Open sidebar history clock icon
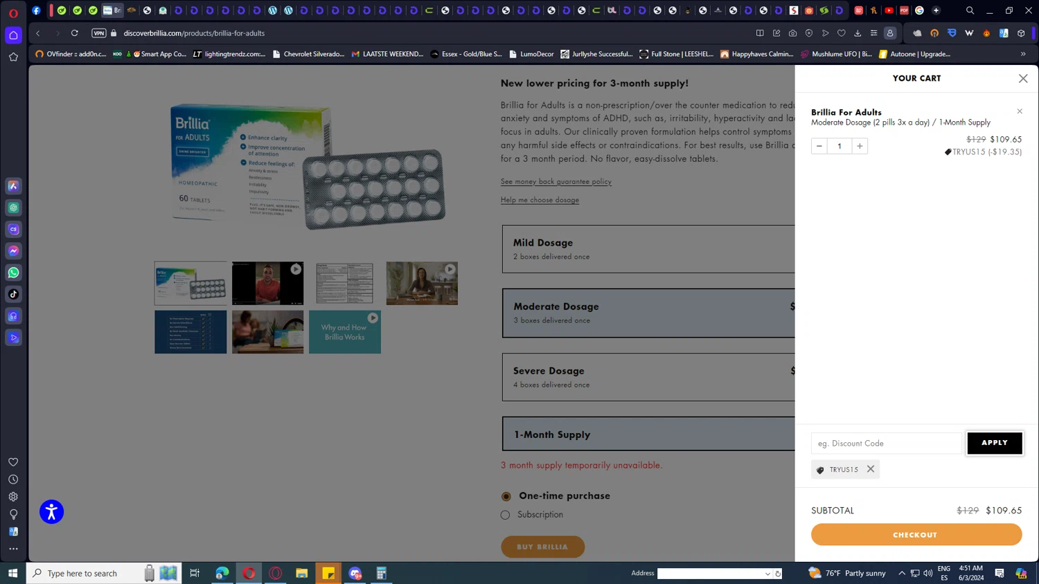 click(13, 480)
